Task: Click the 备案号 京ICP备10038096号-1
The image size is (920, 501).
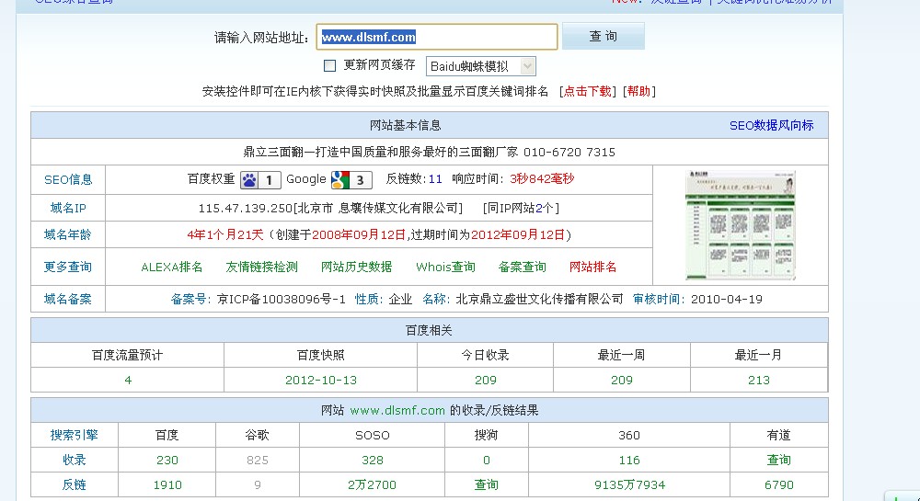Action: (281, 300)
